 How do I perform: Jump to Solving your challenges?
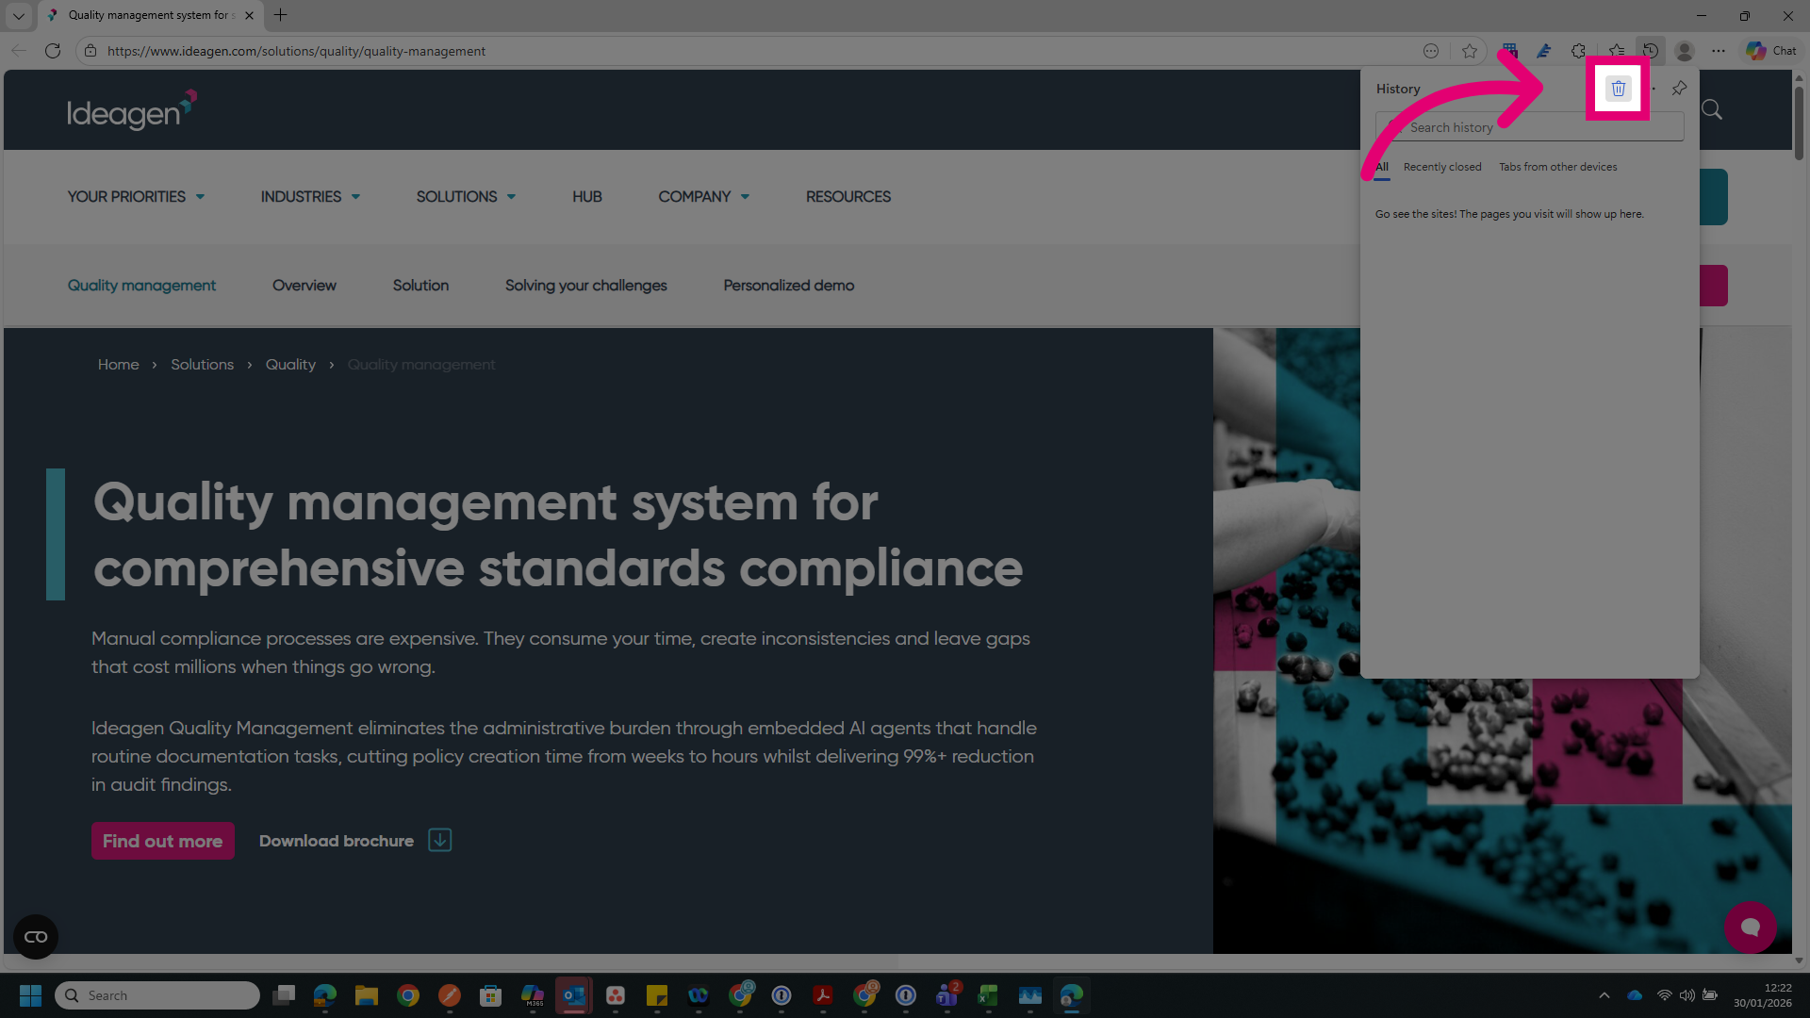[585, 285]
